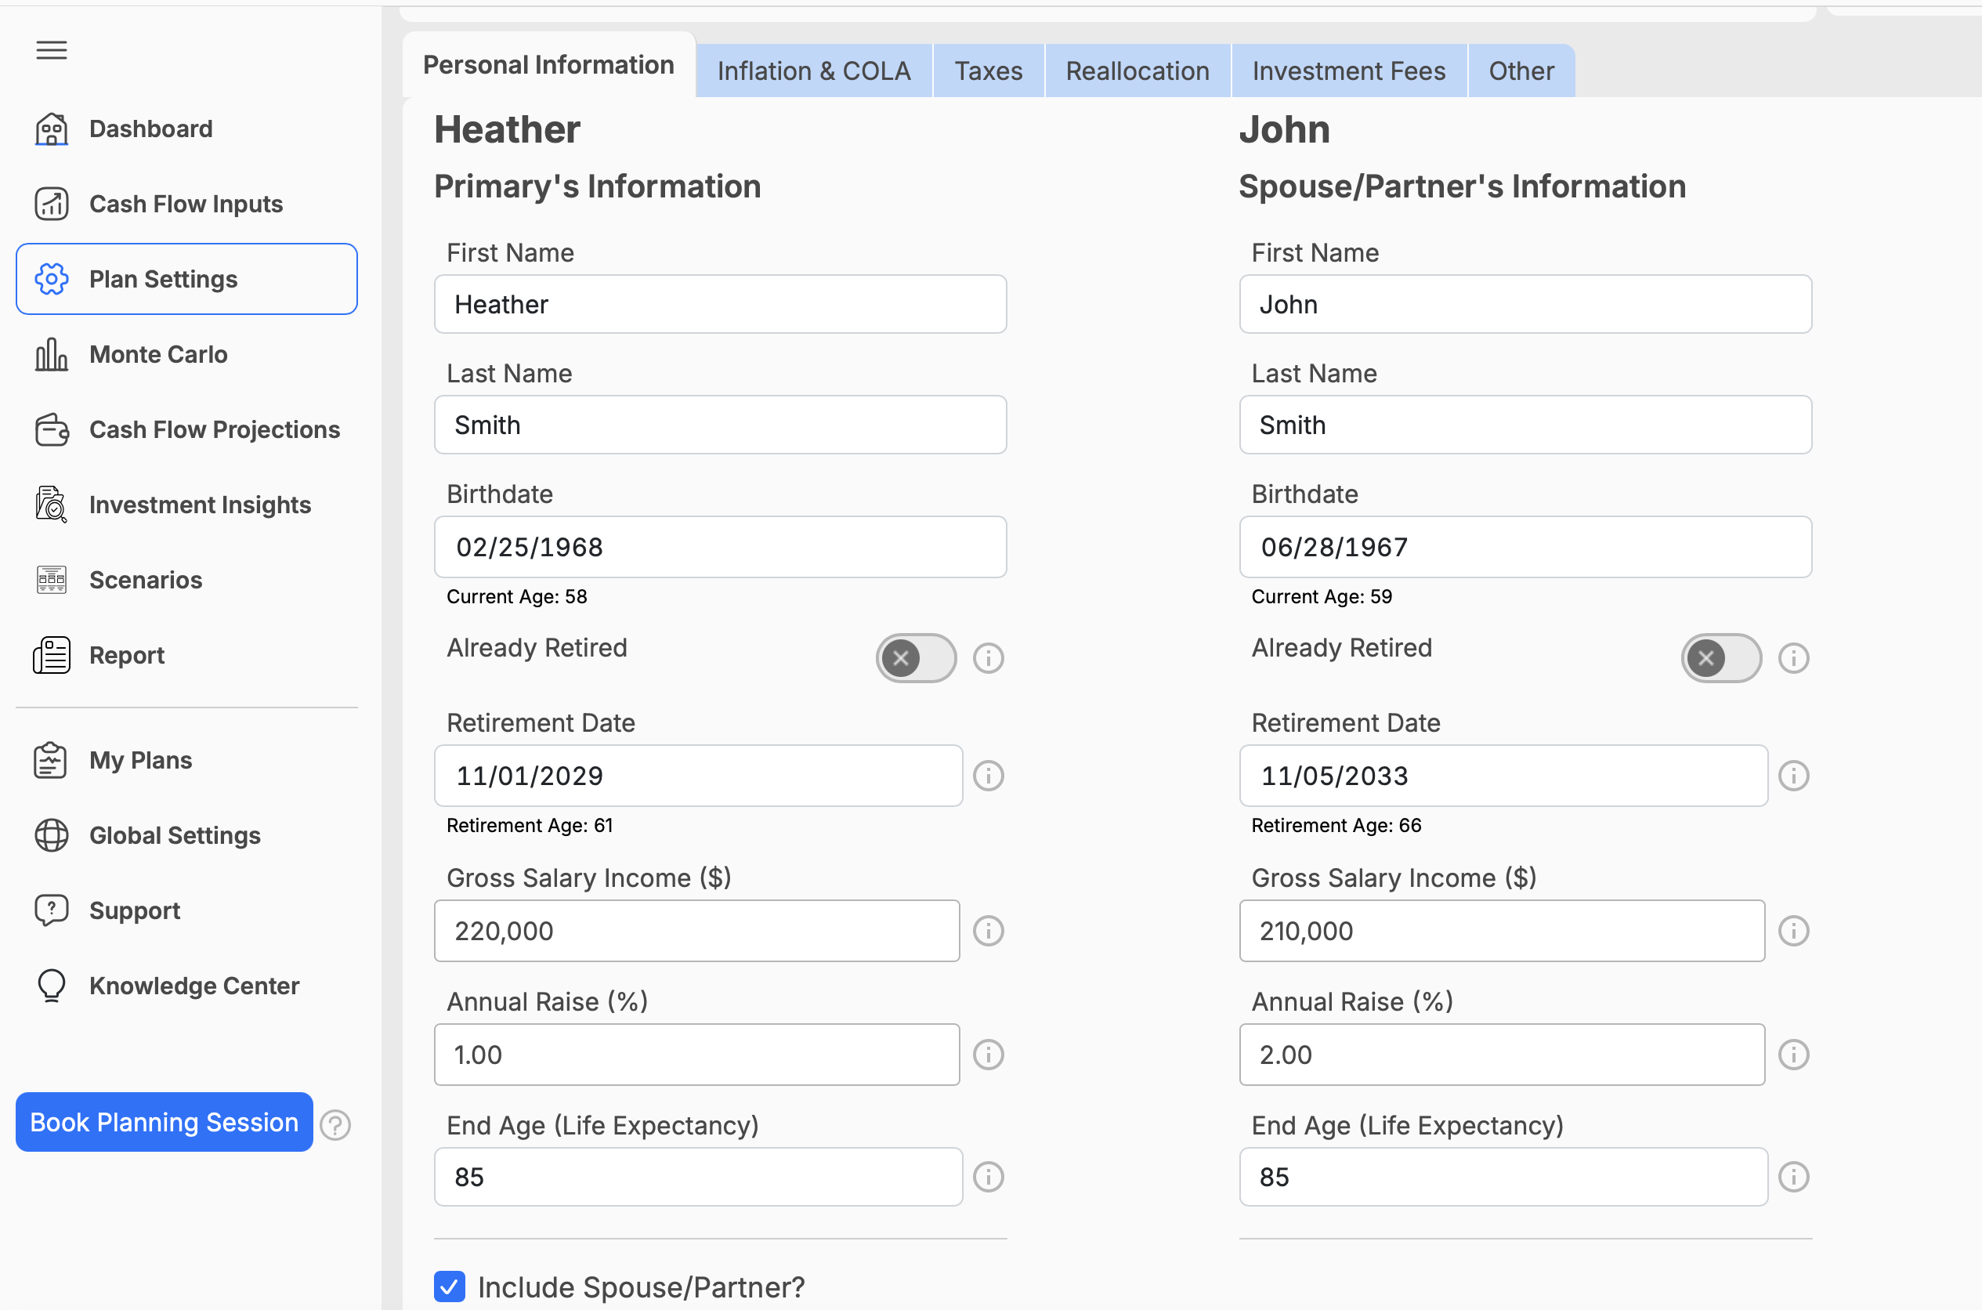Image resolution: width=1982 pixels, height=1310 pixels.
Task: Toggle Heather's Already Retired switch
Action: (917, 658)
